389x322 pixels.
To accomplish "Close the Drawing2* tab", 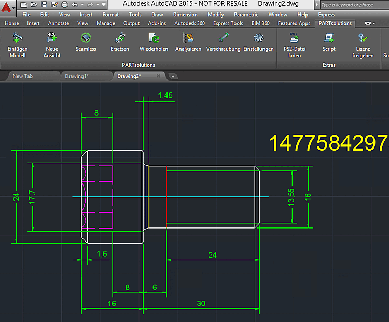I will tap(158, 76).
